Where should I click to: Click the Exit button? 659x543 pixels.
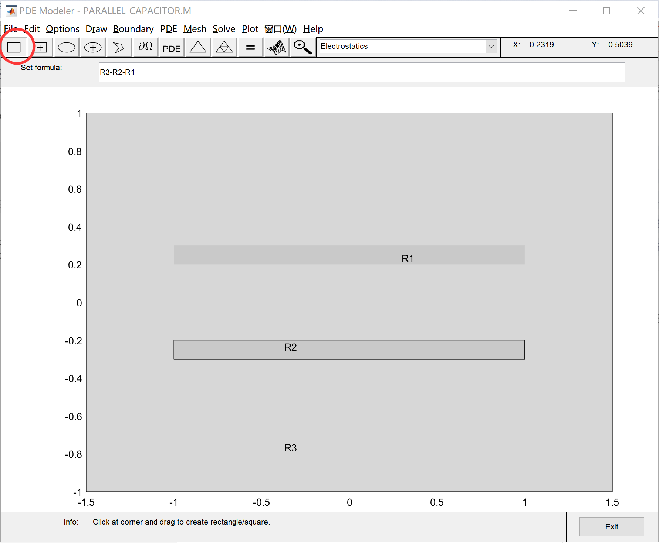pos(611,526)
